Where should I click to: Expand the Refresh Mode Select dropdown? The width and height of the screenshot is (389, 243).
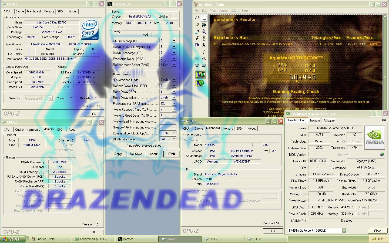pos(174,65)
